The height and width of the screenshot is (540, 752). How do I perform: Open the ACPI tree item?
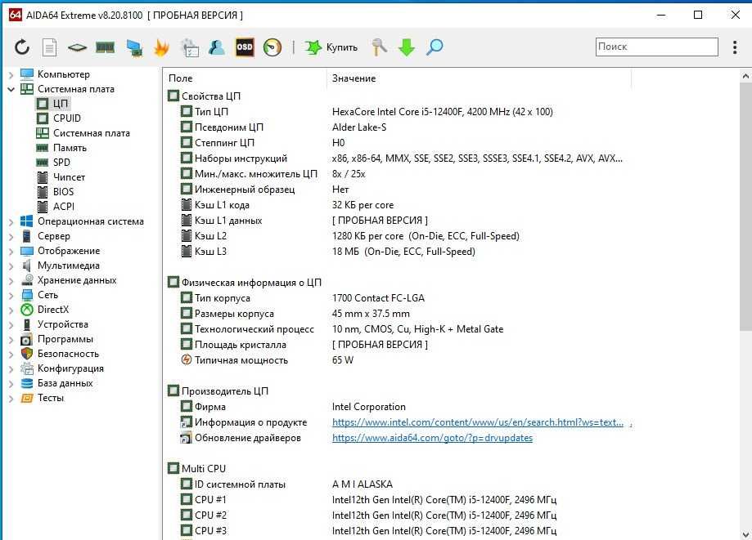coord(64,207)
